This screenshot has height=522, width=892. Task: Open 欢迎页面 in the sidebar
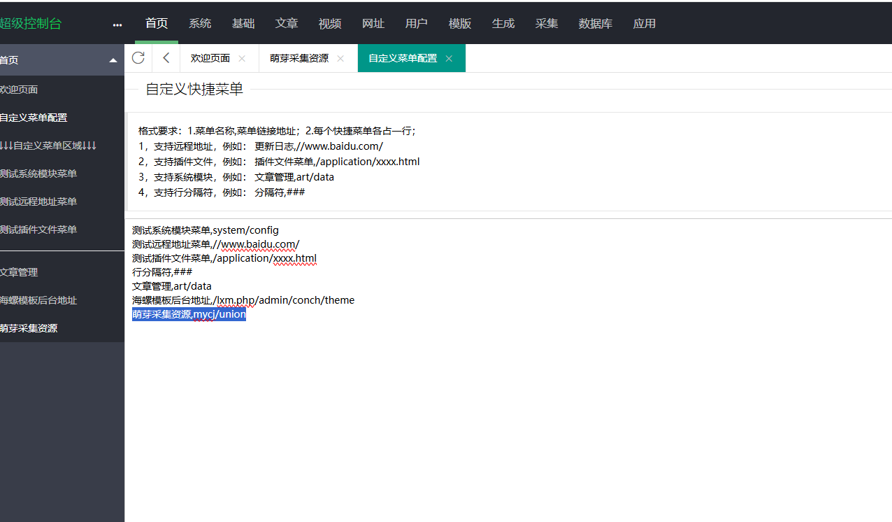[x=19, y=90]
